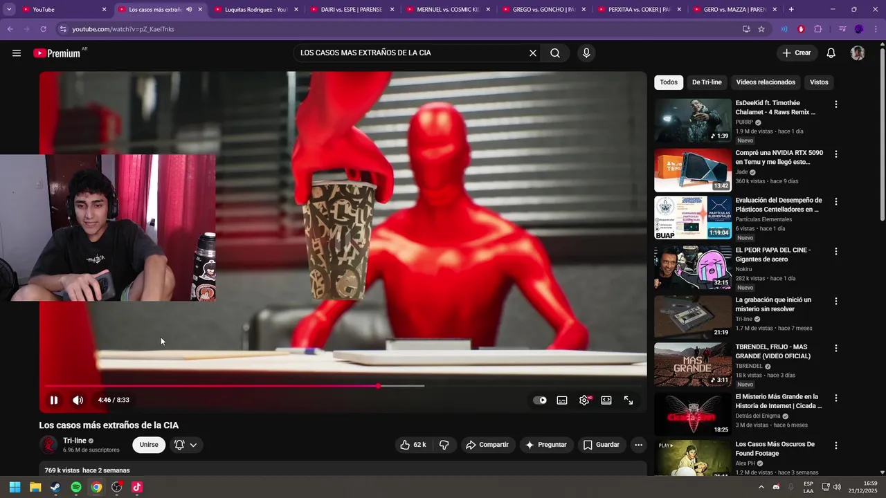Toggle the autoplay switch in the player
This screenshot has width=886, height=498.
coord(540,400)
